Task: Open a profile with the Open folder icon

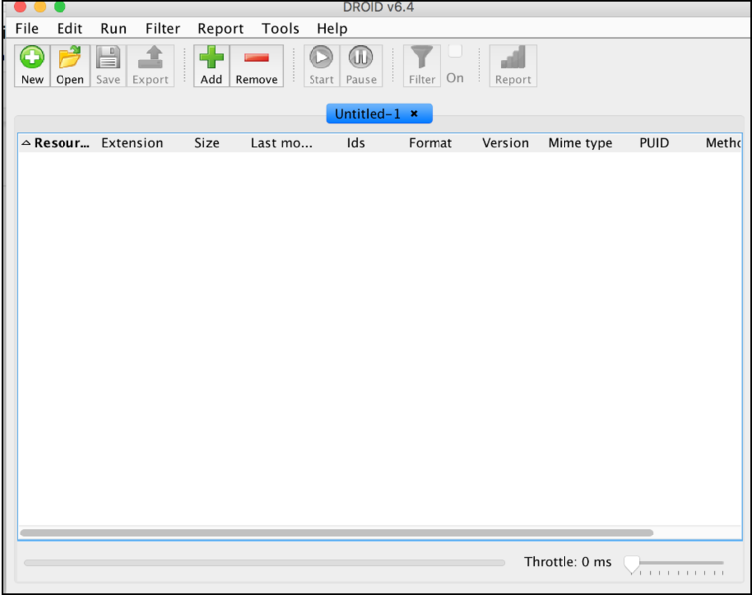Action: [69, 59]
